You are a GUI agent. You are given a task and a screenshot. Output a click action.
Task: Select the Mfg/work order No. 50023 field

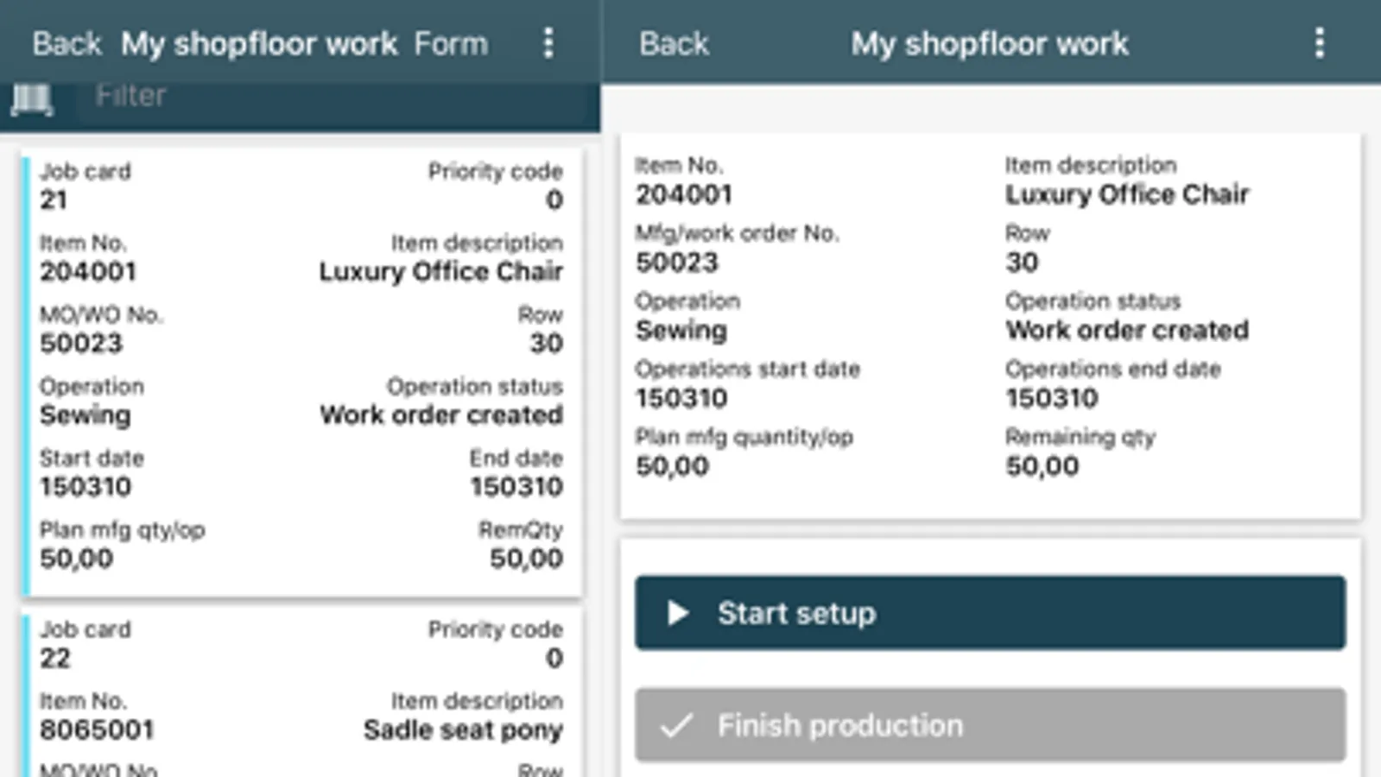[677, 262]
